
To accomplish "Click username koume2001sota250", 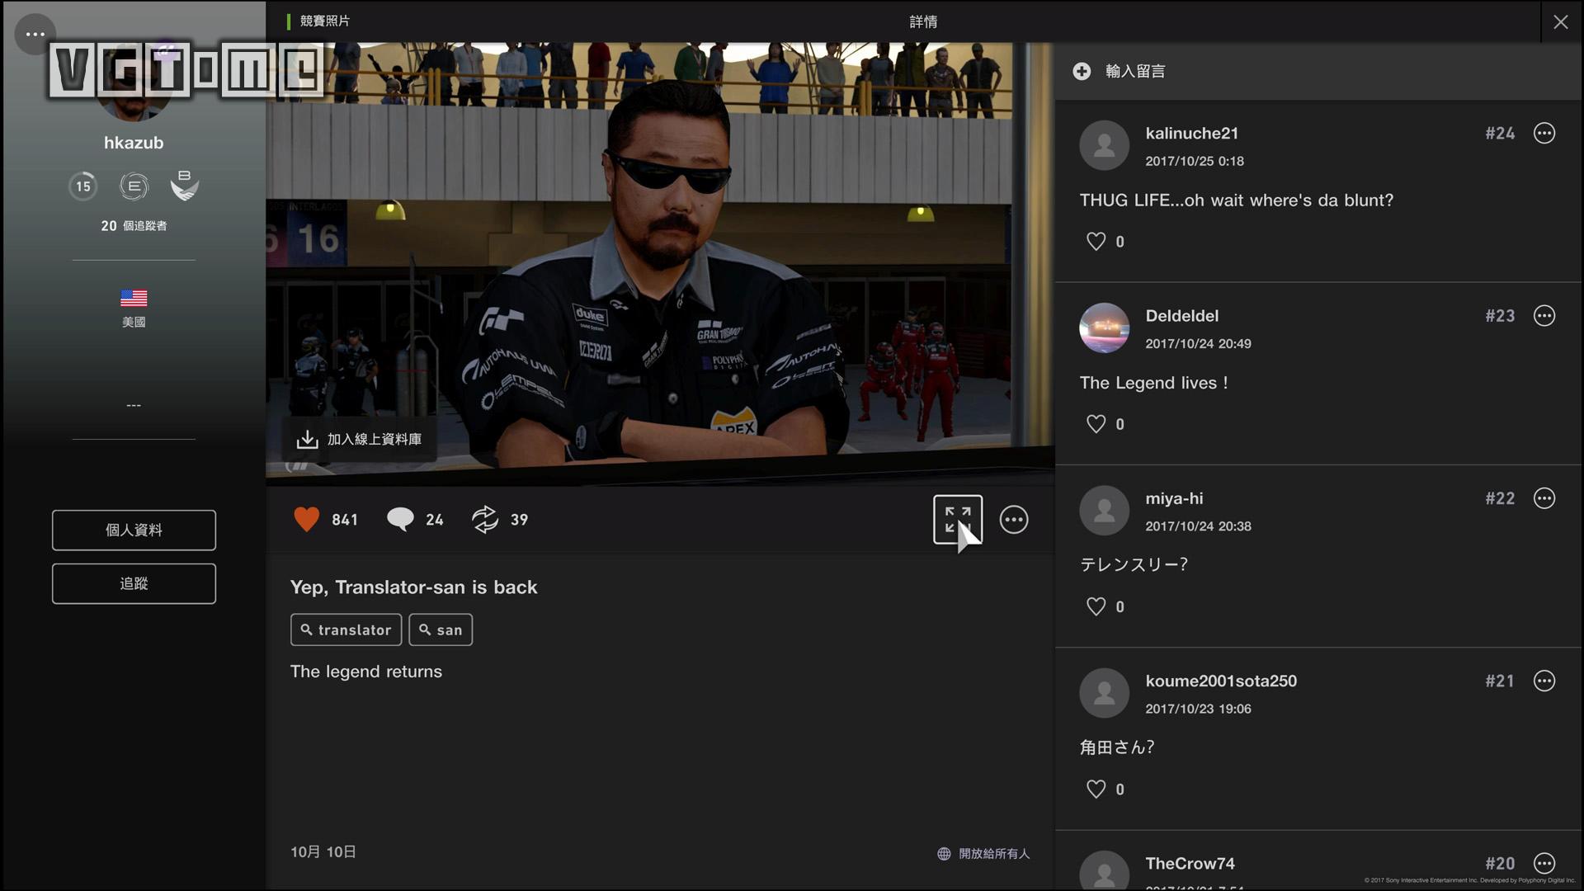I will pos(1221,681).
